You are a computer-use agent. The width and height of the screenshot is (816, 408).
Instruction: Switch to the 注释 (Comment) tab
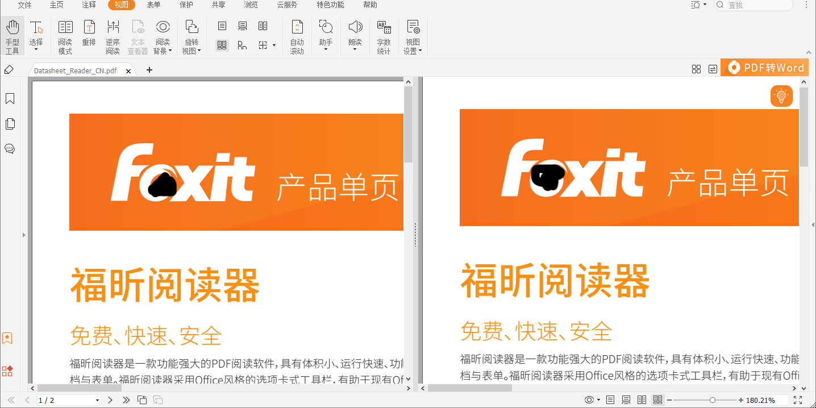click(89, 5)
